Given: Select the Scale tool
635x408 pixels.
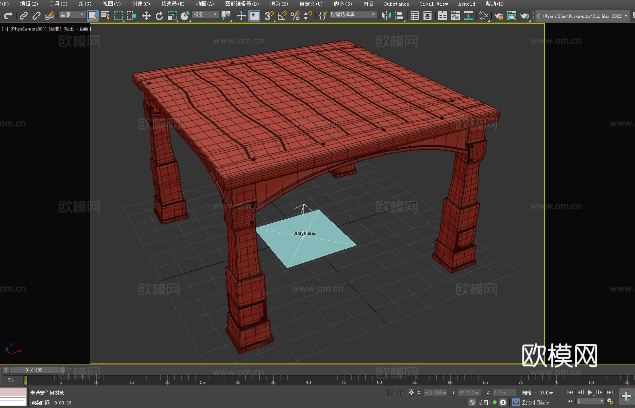Looking at the screenshot, I should pyautogui.click(x=172, y=16).
